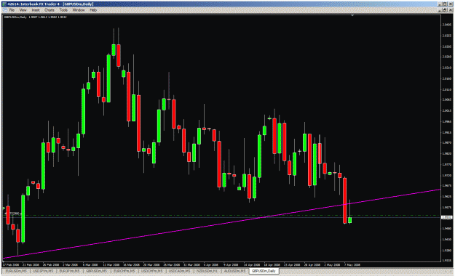Maximize the Interbank FX Trader main window
Image resolution: width=455 pixels, height=276 pixels.
click(x=445, y=4)
